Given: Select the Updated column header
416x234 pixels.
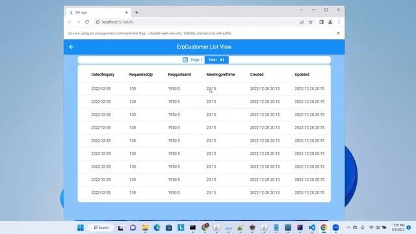Looking at the screenshot, I should [x=302, y=75].
